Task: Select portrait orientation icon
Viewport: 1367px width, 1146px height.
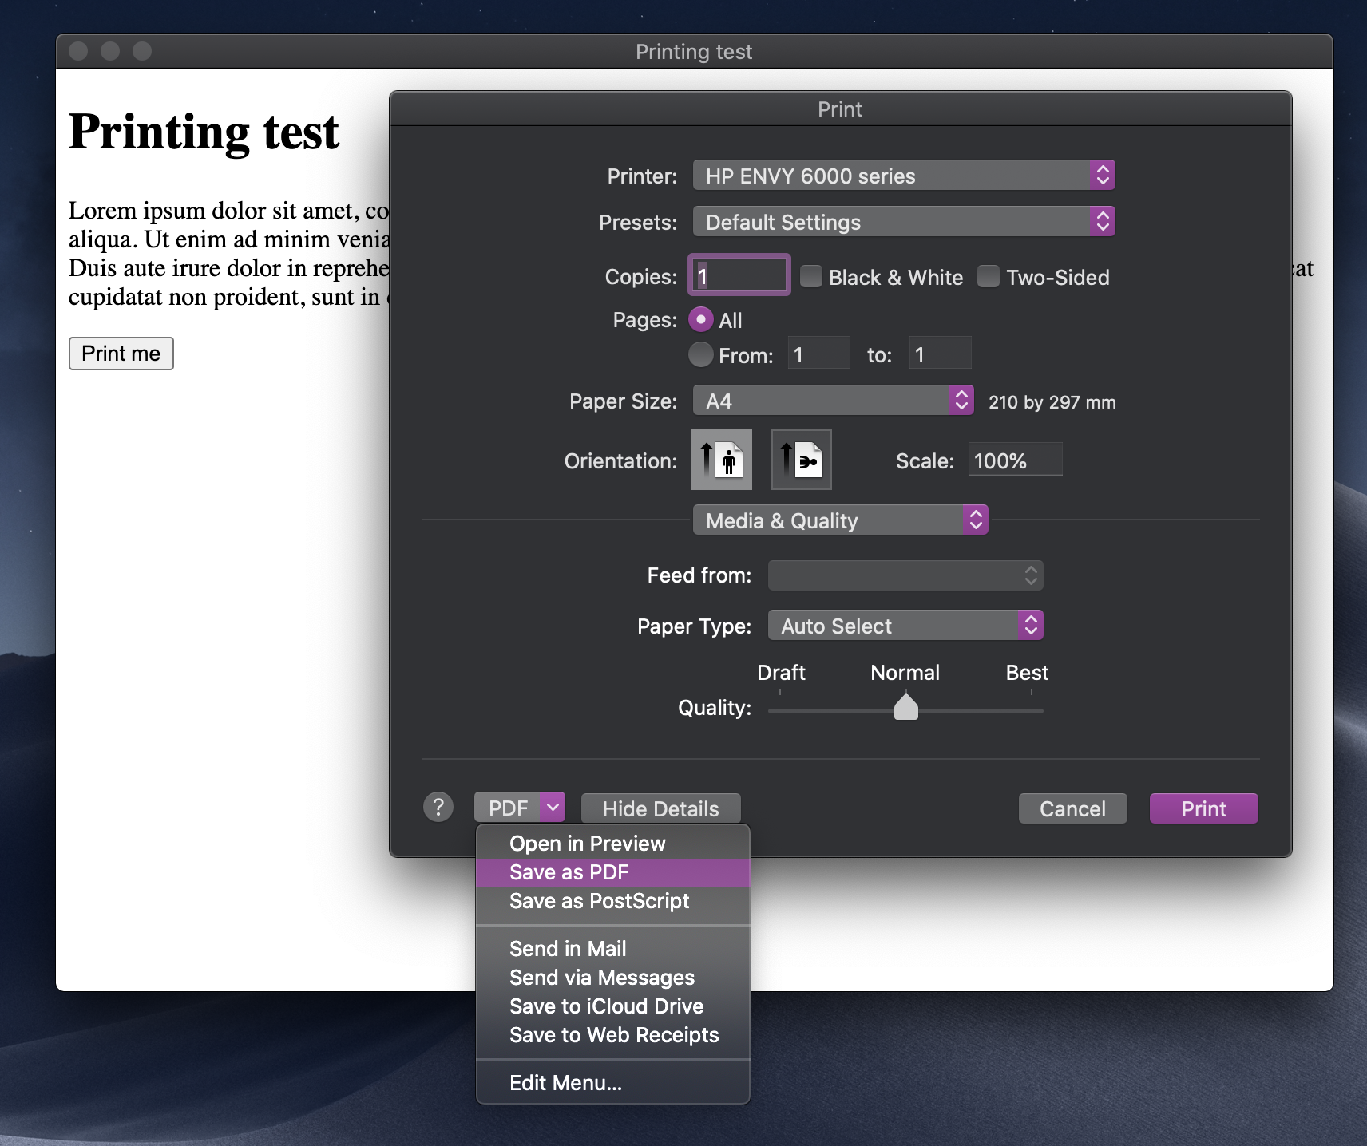Action: [x=721, y=460]
